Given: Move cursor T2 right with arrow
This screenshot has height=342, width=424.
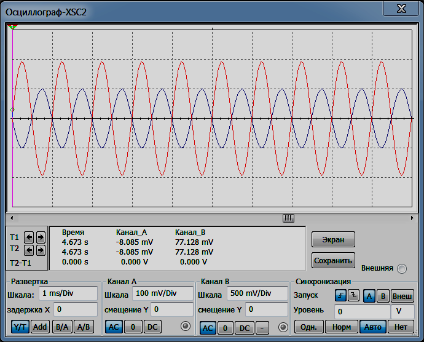Looking at the screenshot, I should tap(41, 250).
